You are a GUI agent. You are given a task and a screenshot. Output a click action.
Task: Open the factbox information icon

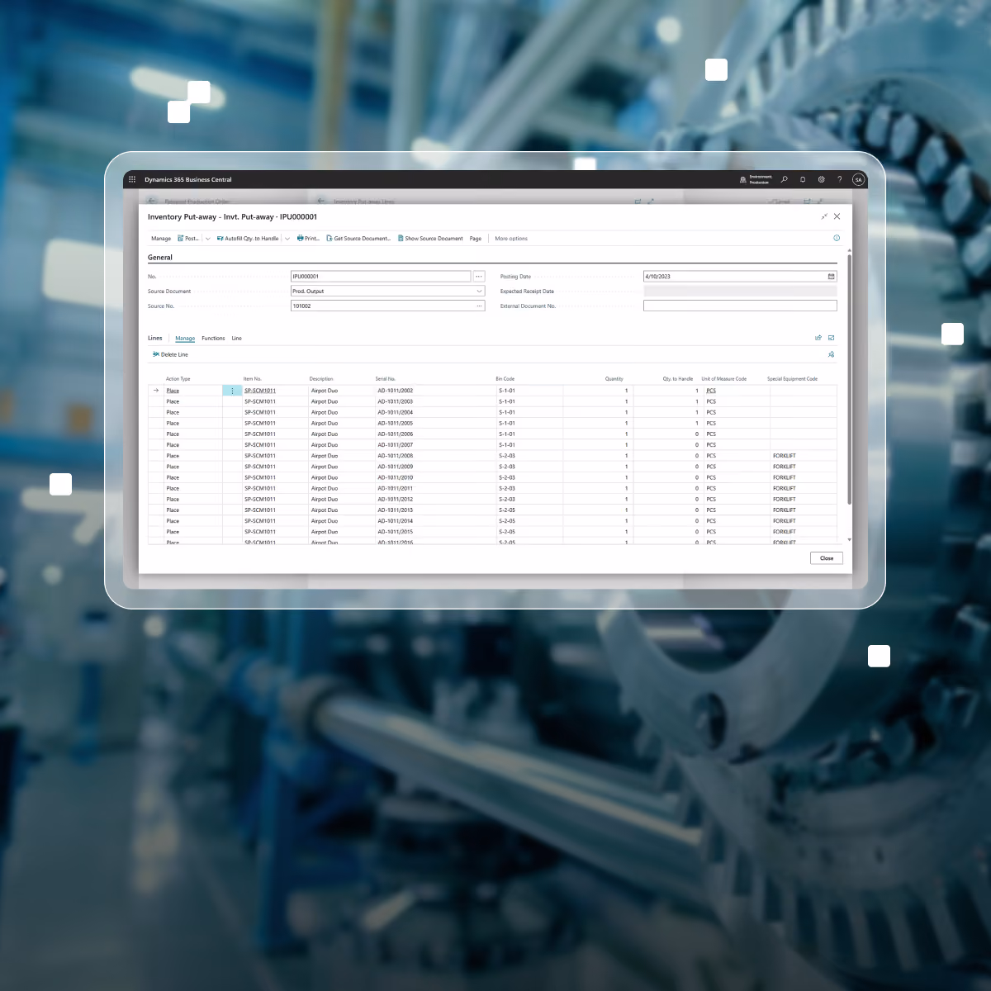pyautogui.click(x=837, y=238)
